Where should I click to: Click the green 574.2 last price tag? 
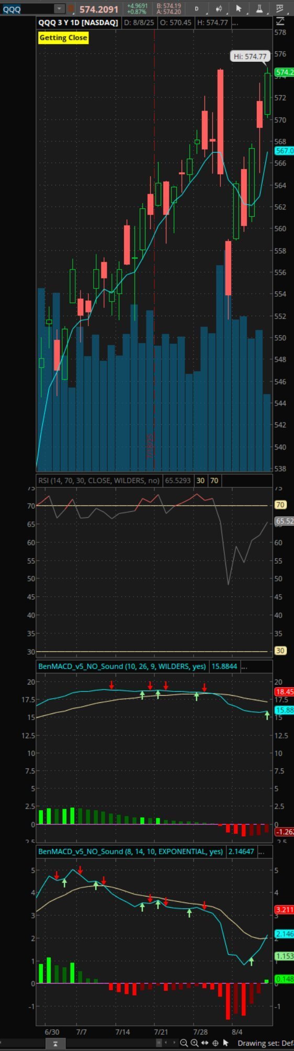click(285, 72)
